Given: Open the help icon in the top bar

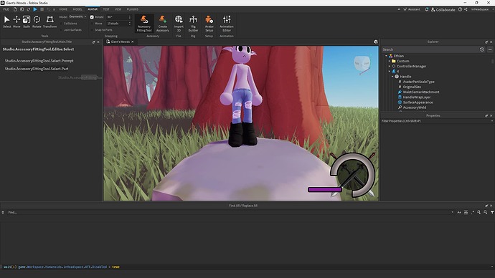Looking at the screenshot, I should click(460, 9).
